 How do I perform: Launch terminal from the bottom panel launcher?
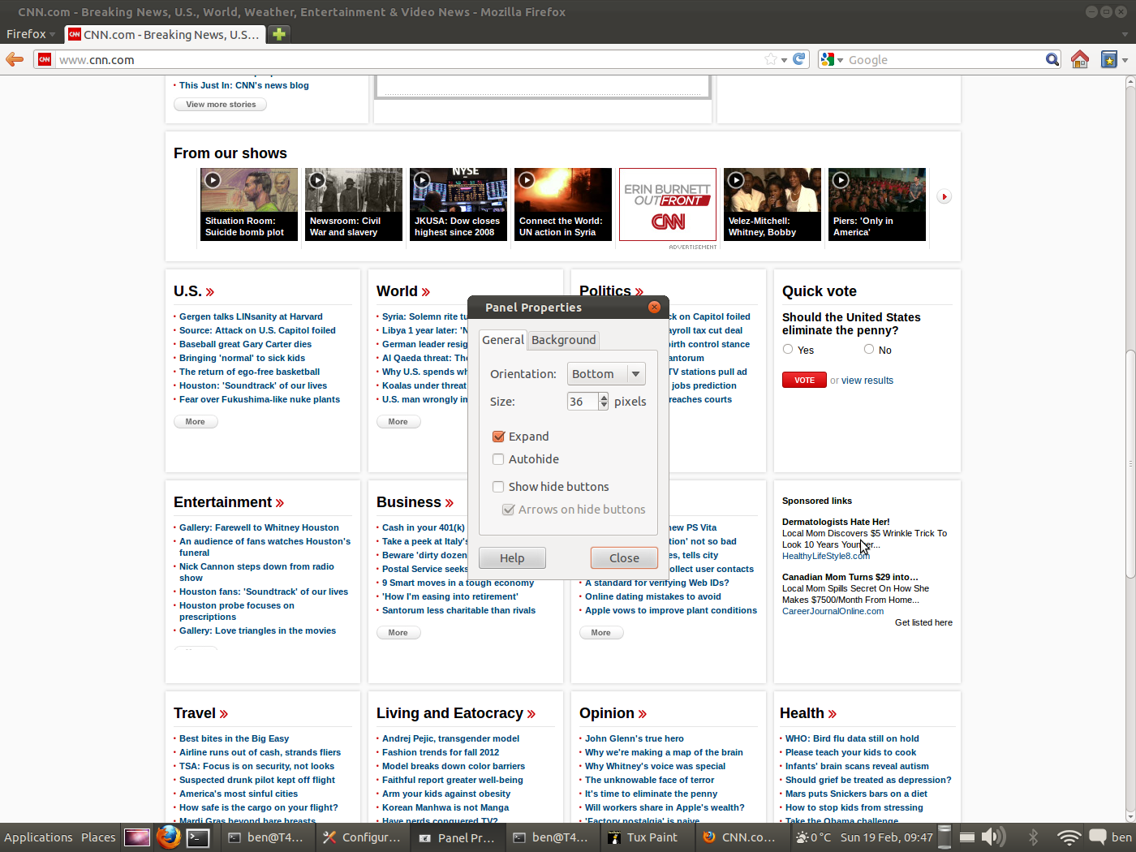pos(198,837)
